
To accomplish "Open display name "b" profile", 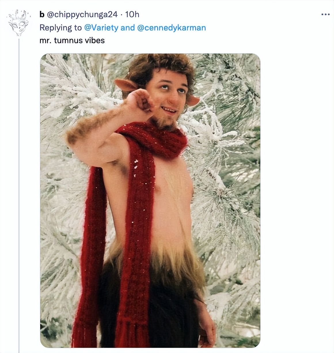I will point(42,14).
